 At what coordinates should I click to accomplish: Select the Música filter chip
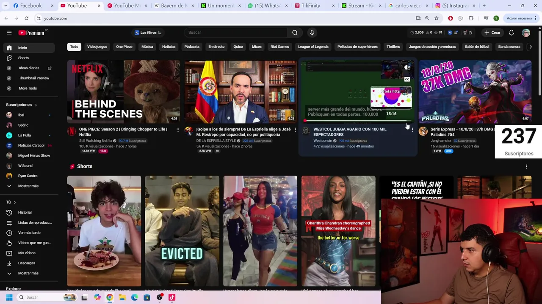(147, 46)
